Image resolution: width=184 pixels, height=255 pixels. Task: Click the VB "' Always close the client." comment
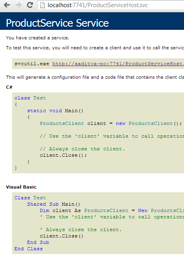tap(81, 230)
